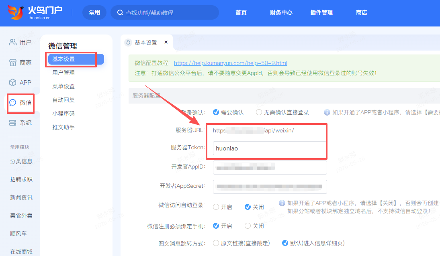The image size is (440, 256).
Task: Open 商店 in the top navigation
Action: 362,12
